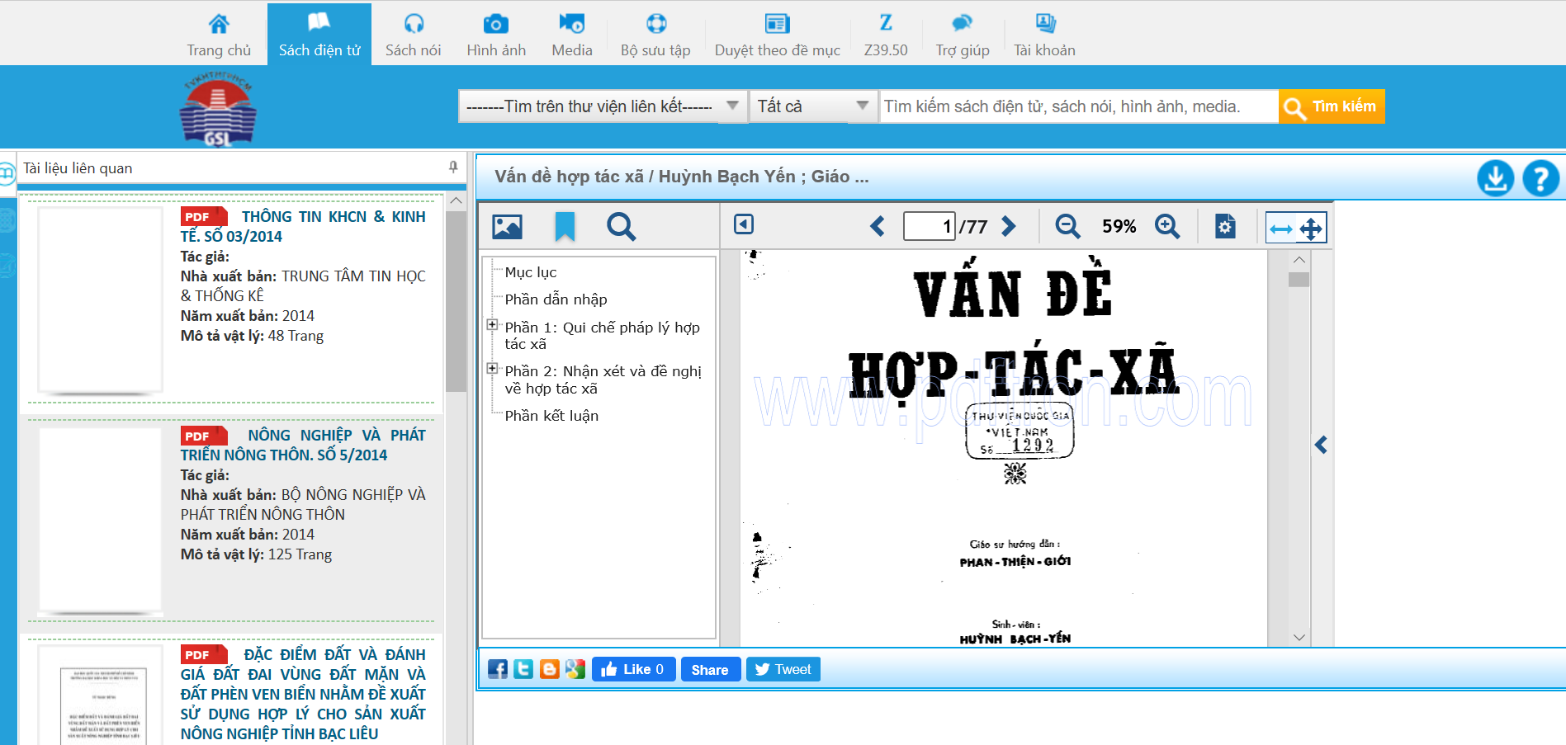Open THÔNG TIN KHCN & KINH TẾ link
Screen dimensions: 1566x745
coord(303,226)
